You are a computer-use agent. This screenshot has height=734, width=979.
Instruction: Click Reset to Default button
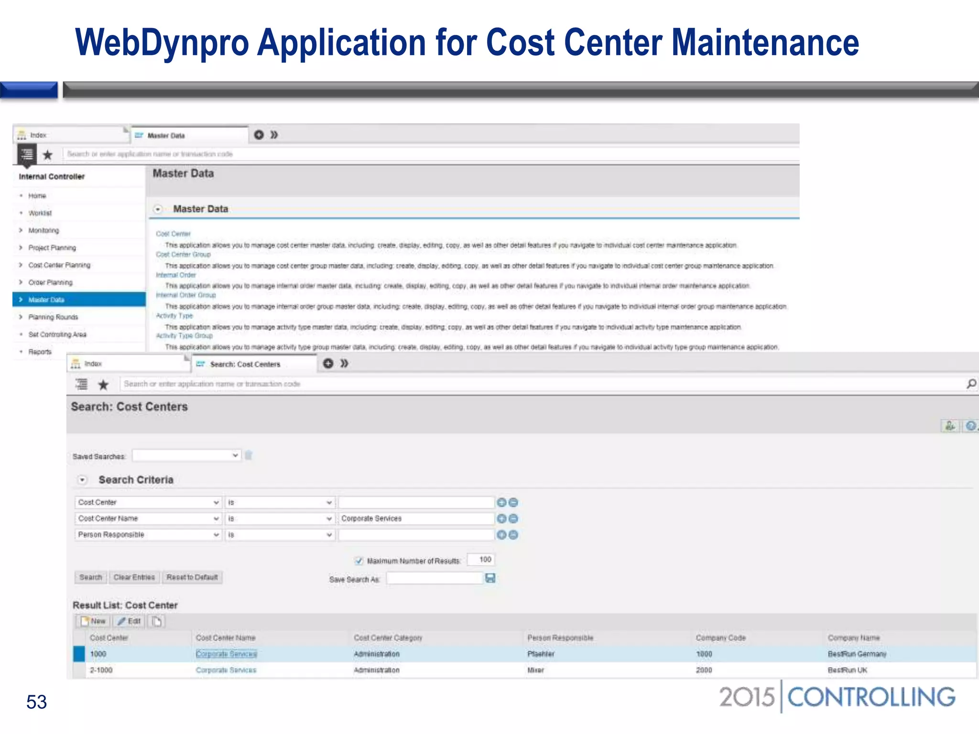[x=192, y=577]
